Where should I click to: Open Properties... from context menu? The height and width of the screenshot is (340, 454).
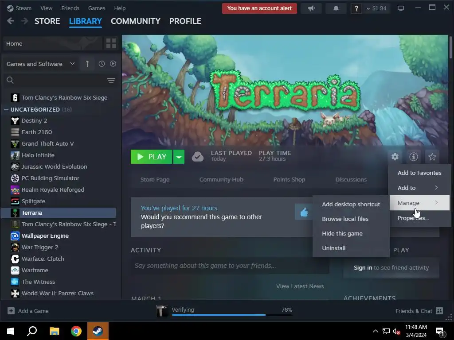tap(419, 218)
